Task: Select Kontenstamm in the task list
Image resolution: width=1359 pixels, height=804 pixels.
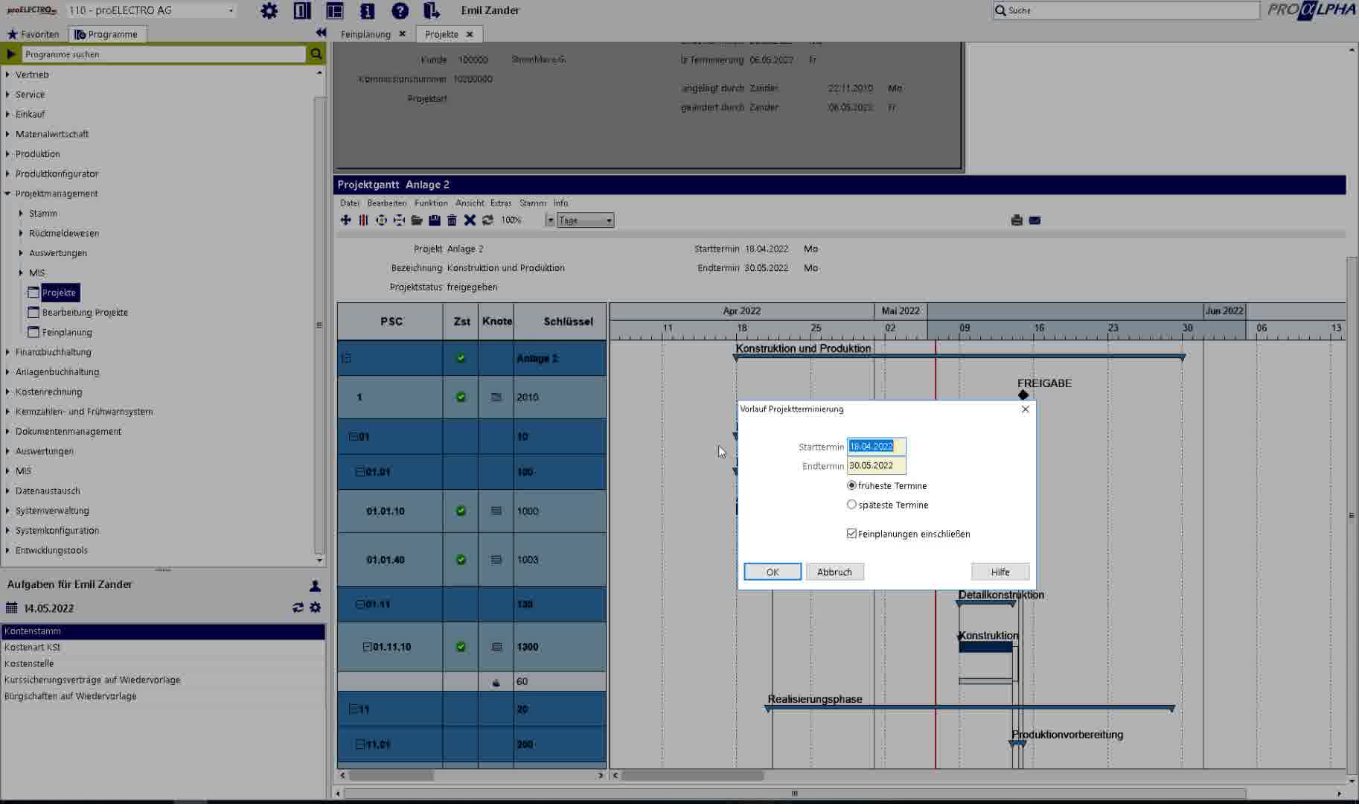Action: pos(163,631)
